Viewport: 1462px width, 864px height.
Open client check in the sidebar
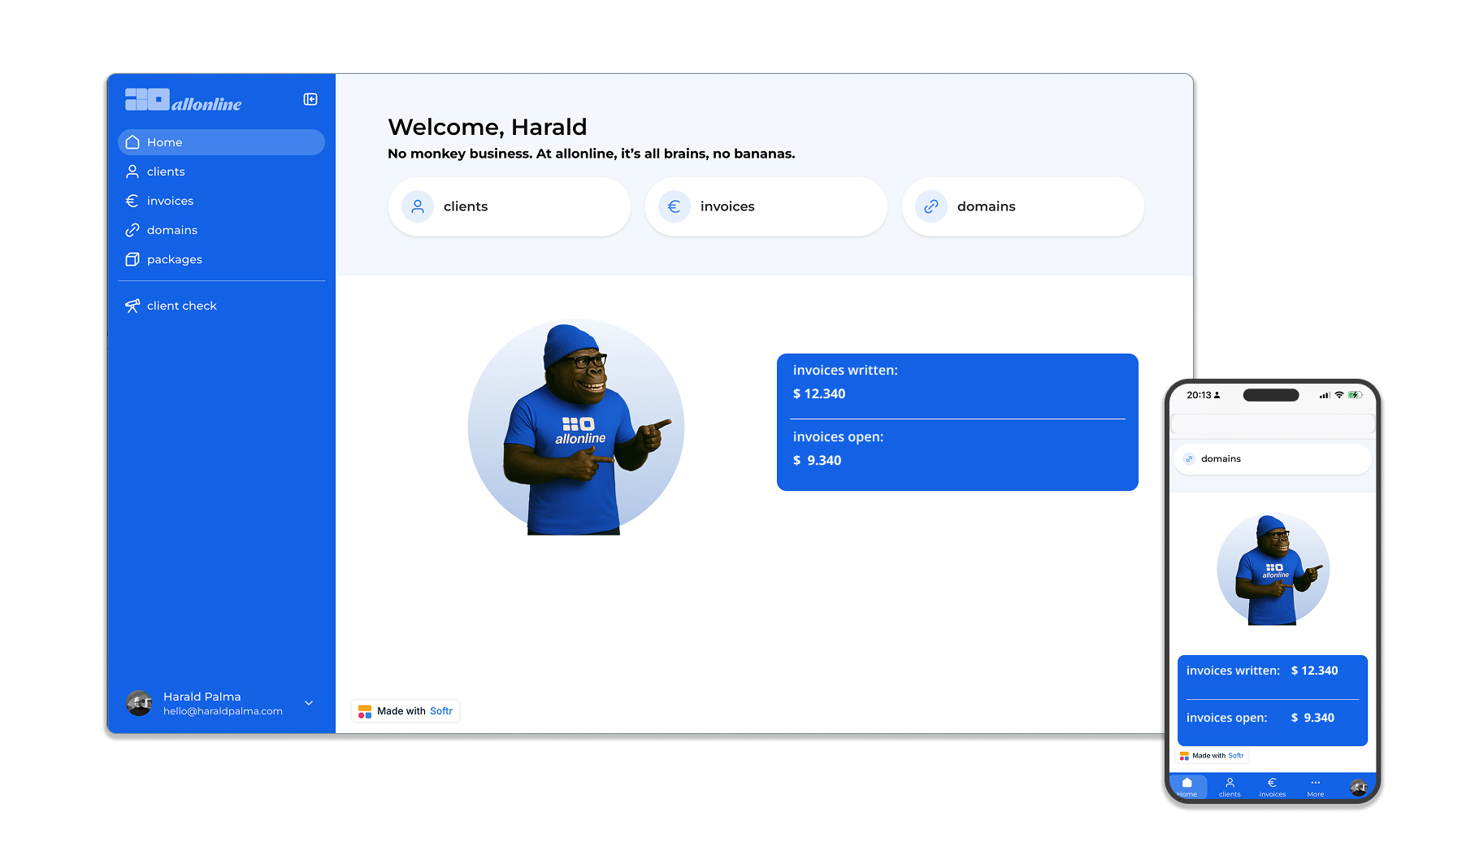click(221, 306)
